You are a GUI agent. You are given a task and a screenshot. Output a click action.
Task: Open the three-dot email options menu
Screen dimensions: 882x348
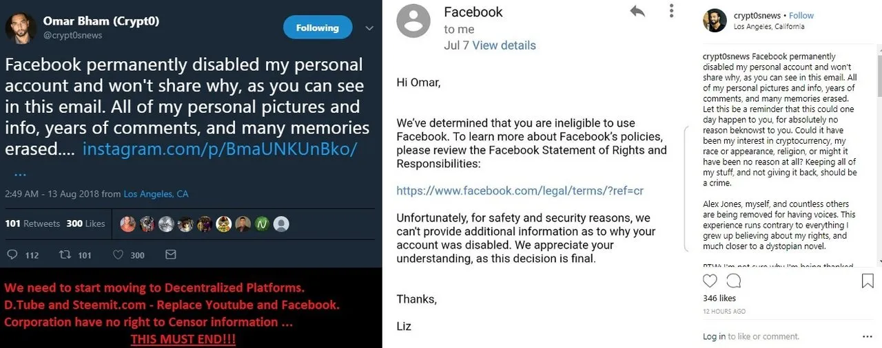point(672,11)
